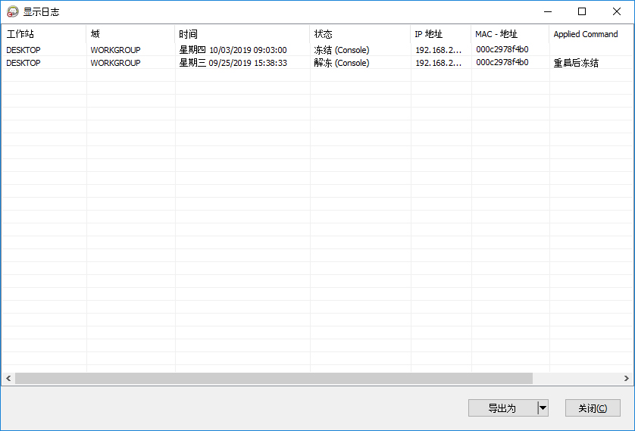Click the IP 地址 column header

click(440, 34)
